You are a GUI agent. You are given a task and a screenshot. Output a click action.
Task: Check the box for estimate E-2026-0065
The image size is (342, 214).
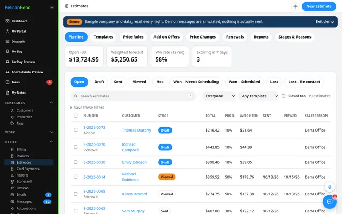pyautogui.click(x=76, y=211)
